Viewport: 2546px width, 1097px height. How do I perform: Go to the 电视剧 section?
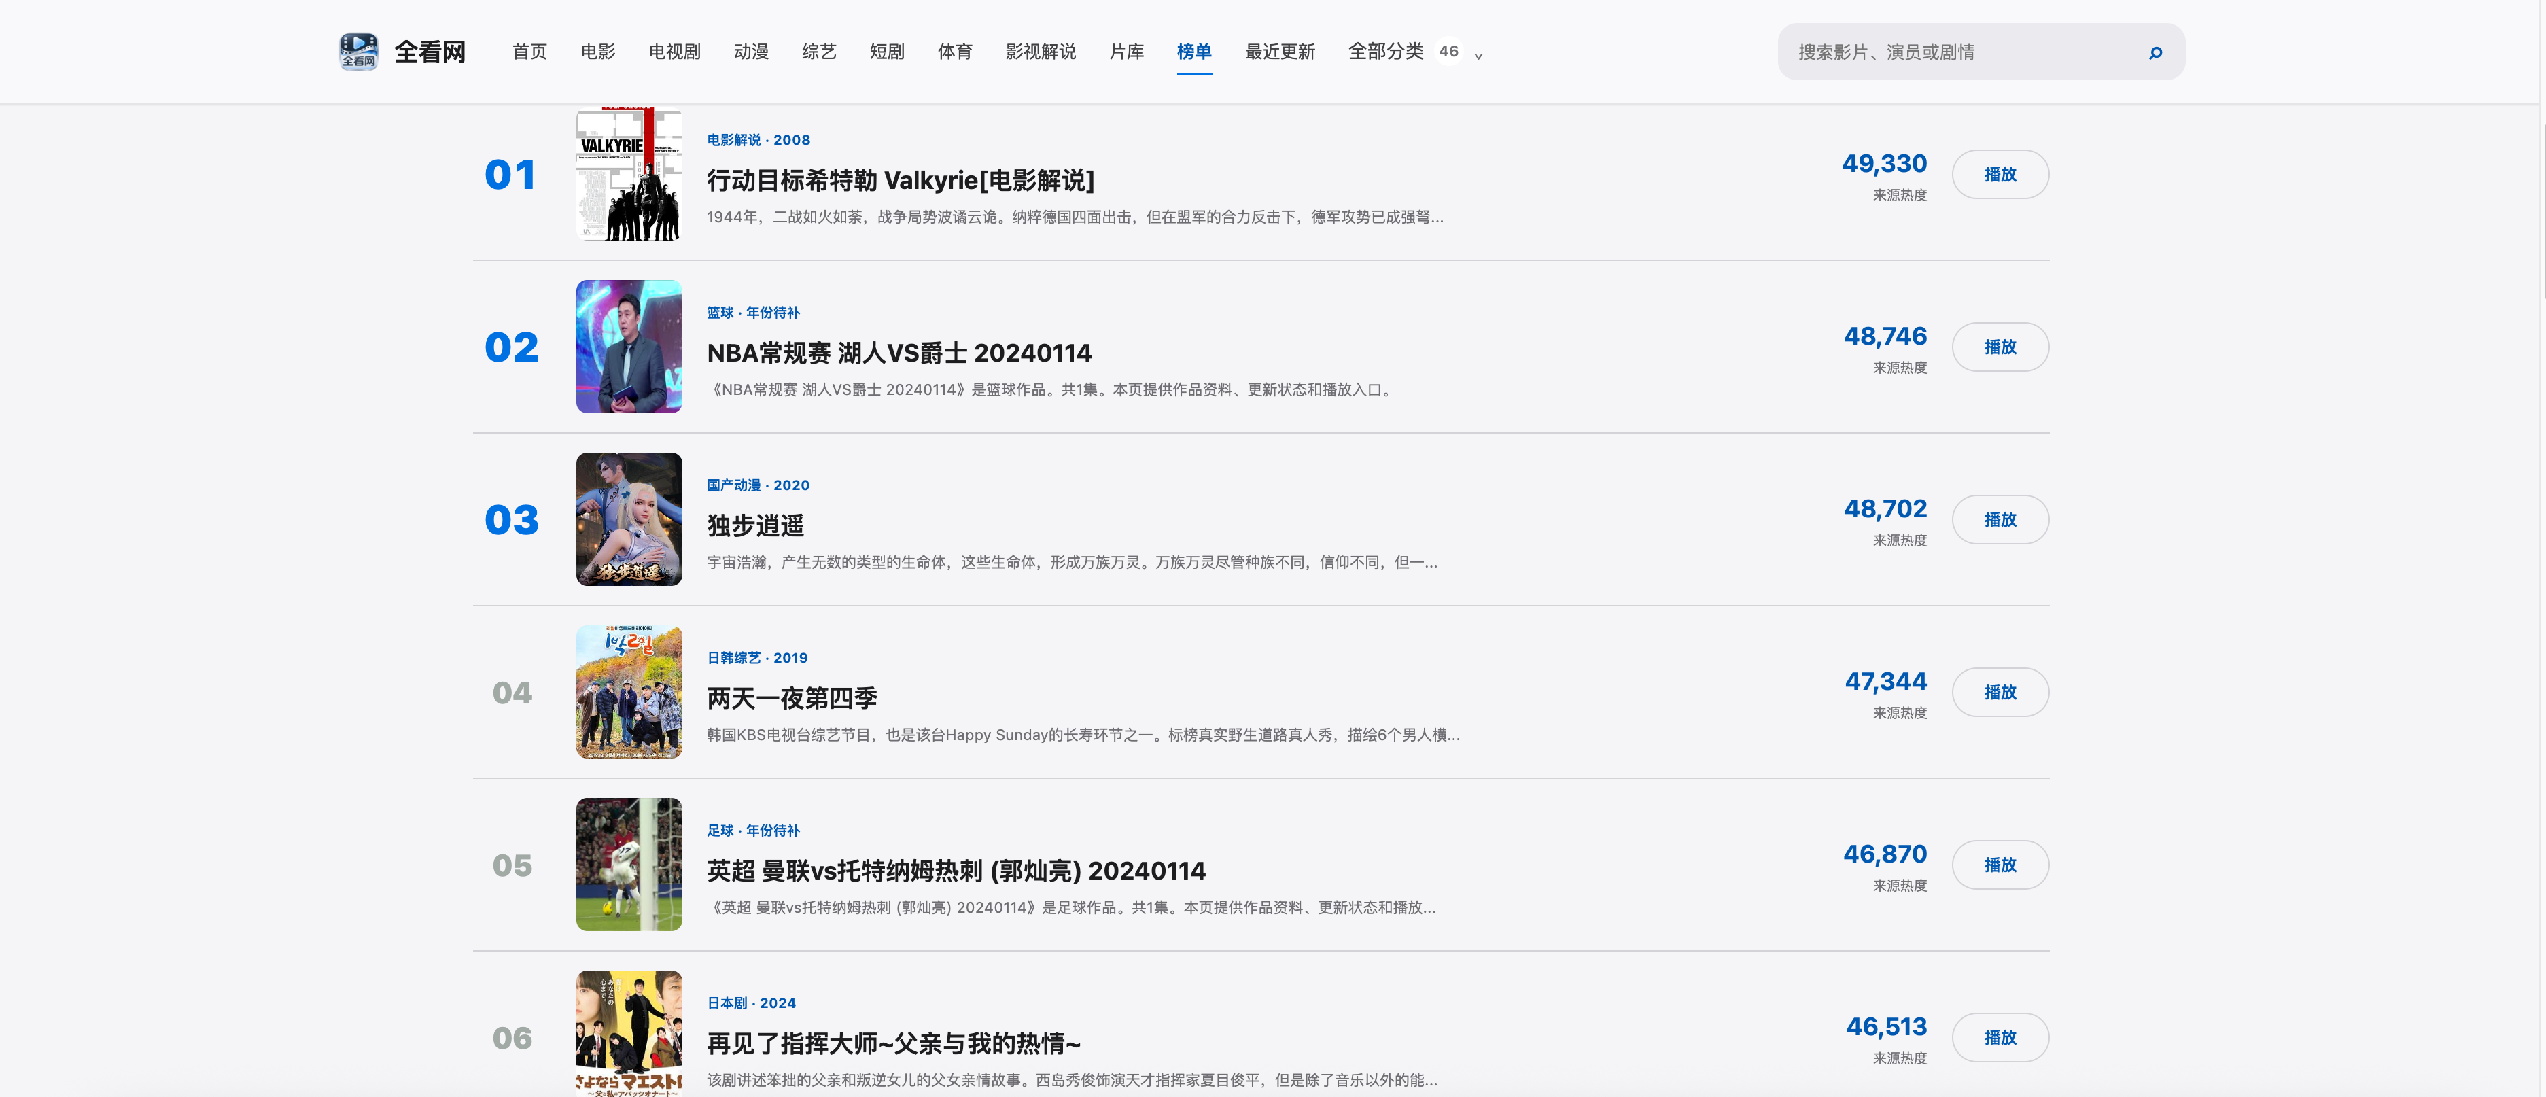(x=675, y=52)
